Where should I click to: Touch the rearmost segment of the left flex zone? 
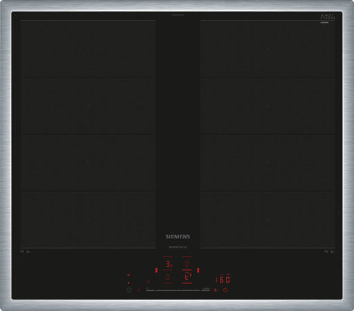tap(88, 48)
